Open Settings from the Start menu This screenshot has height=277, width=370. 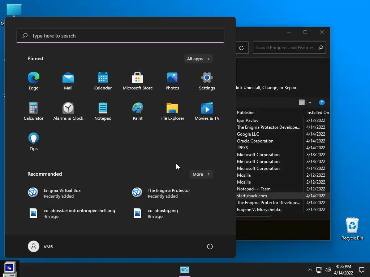coord(207,81)
